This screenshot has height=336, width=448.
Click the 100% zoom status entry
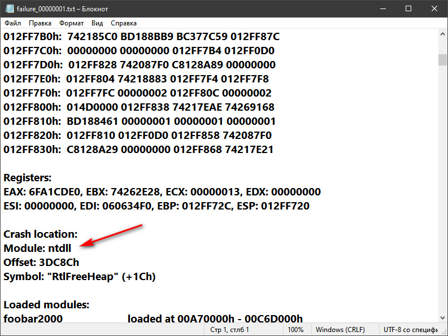[x=295, y=330]
